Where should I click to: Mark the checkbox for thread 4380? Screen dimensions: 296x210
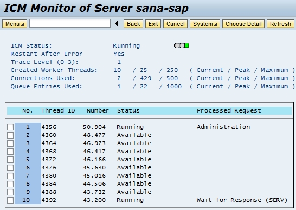coord(10,176)
